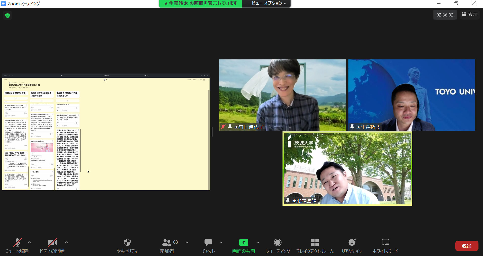Open Breakout Rooms
Viewport: 483px width, 256px height.
[315, 243]
